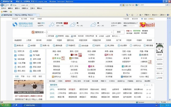Click the news photo thumbnail of ice walker
The height and width of the screenshot is (107, 171).
[x=29, y=87]
